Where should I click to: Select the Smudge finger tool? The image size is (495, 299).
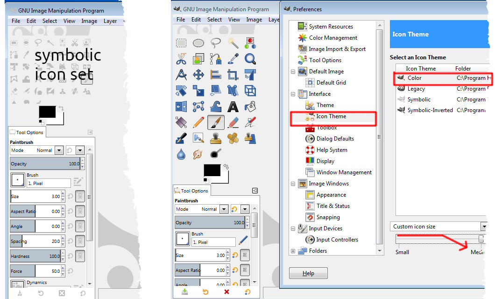click(198, 154)
